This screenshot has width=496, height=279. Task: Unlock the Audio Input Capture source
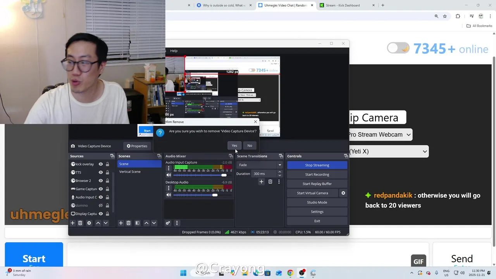pyautogui.click(x=107, y=197)
